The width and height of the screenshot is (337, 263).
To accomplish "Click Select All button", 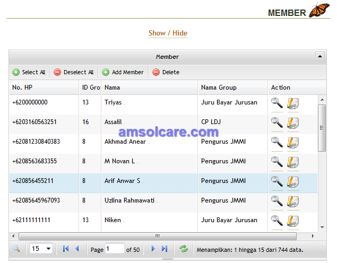I will click(29, 72).
